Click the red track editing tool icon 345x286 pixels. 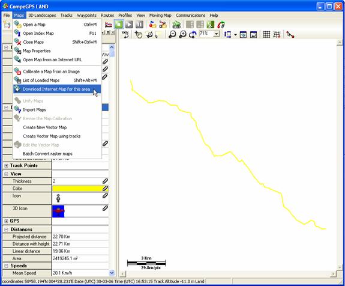click(290, 35)
